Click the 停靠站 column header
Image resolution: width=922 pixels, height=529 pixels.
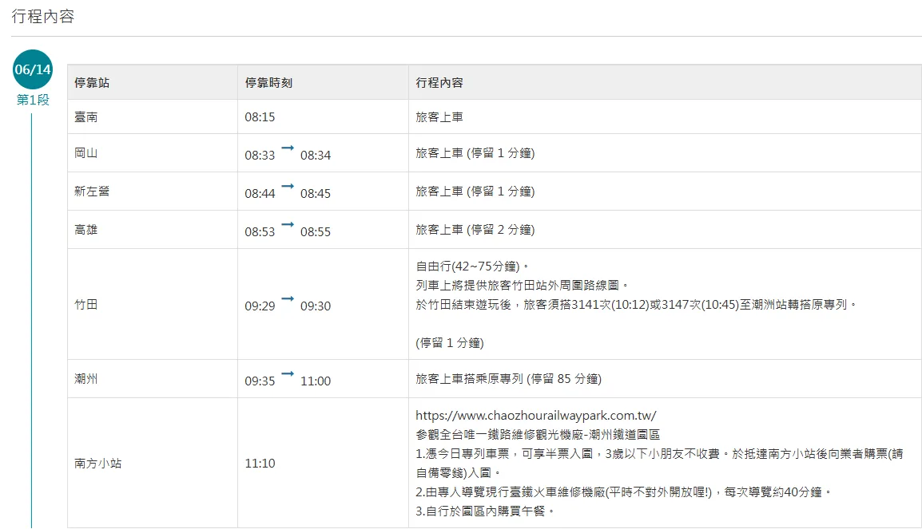(x=92, y=83)
